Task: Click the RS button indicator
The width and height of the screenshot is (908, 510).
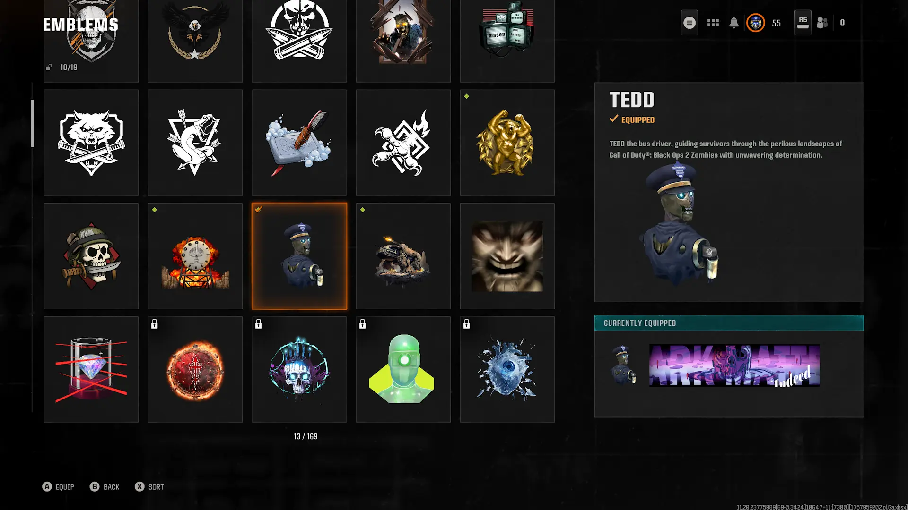Action: click(803, 23)
